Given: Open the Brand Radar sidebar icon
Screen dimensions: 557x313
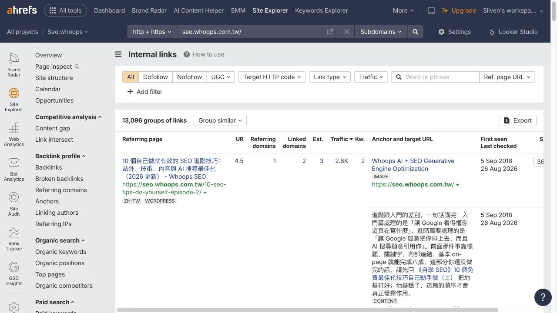Looking at the screenshot, I should pyautogui.click(x=14, y=65).
